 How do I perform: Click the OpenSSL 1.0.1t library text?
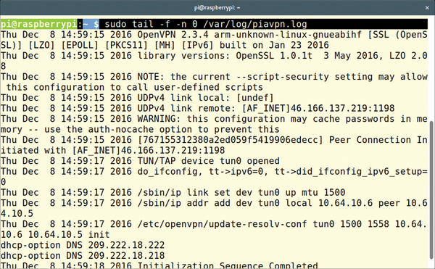pos(274,56)
